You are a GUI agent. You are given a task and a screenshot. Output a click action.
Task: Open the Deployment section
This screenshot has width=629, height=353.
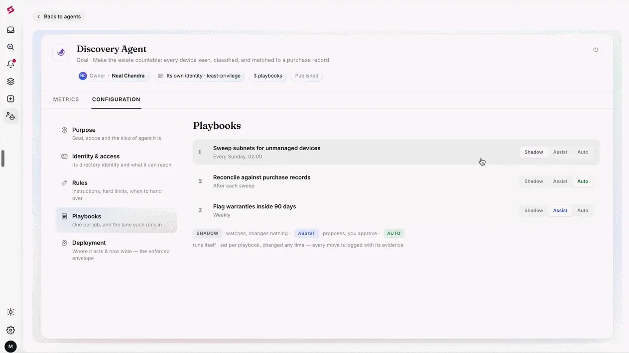click(x=117, y=250)
